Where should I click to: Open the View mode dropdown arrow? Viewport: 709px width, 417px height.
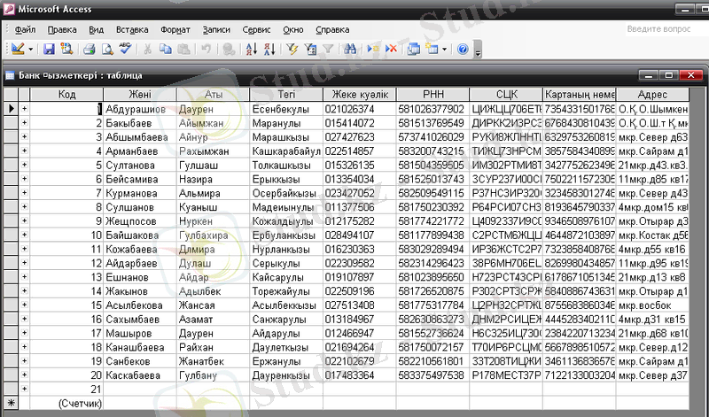pos(32,49)
